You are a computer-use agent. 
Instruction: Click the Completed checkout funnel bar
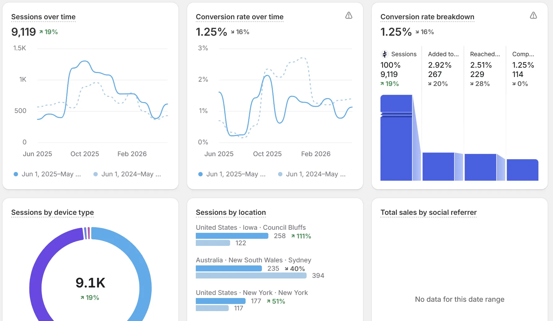[x=523, y=170]
